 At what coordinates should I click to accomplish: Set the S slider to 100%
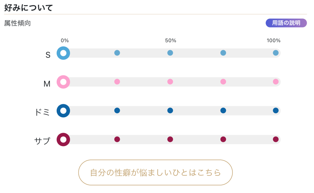(276, 53)
